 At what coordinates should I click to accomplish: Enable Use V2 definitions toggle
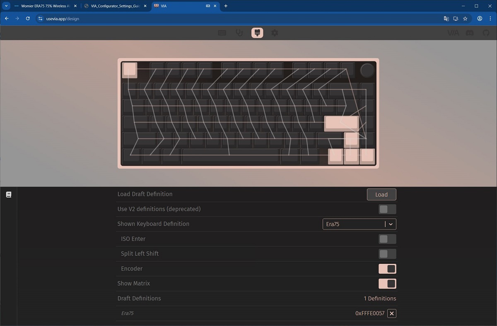[x=387, y=209]
